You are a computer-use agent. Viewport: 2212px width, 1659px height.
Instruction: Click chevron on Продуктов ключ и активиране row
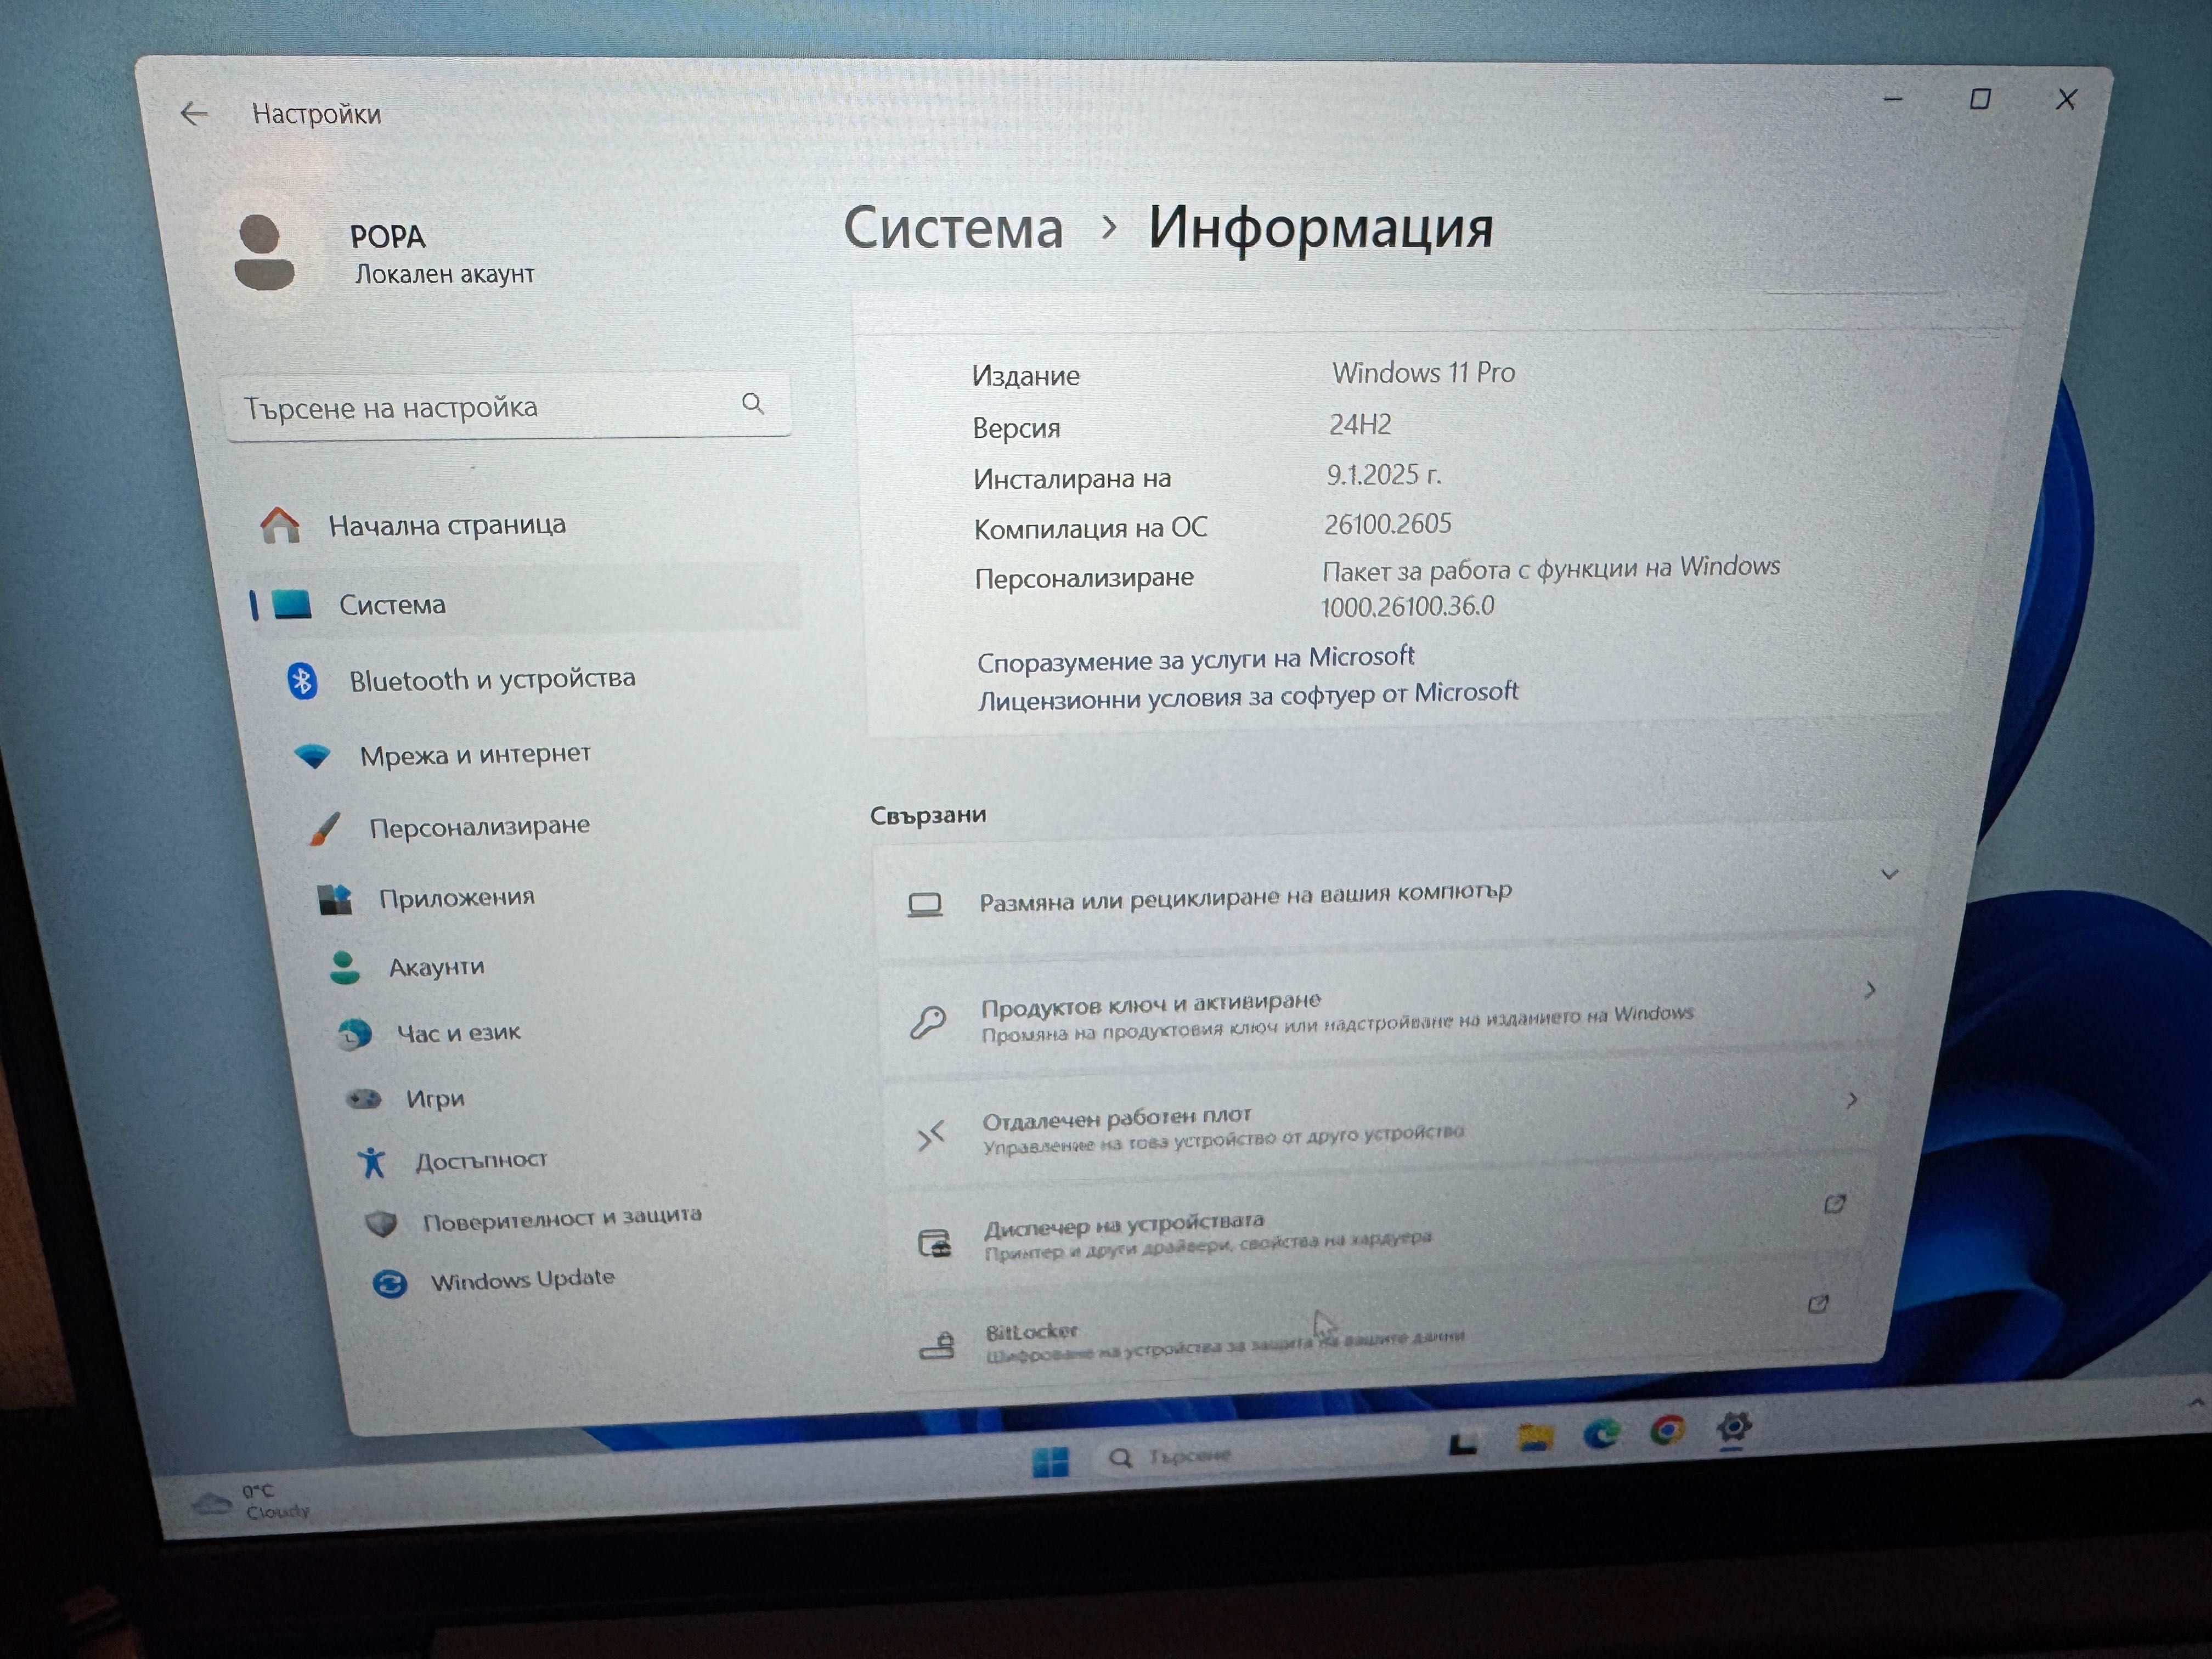click(x=1869, y=990)
